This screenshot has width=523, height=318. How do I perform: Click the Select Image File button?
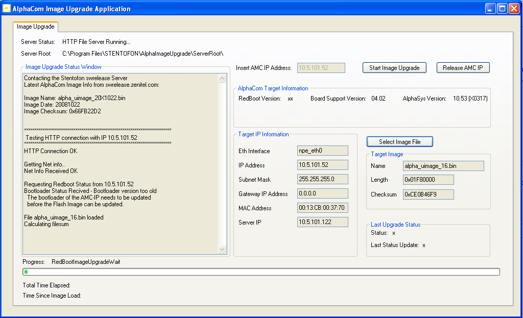[400, 142]
